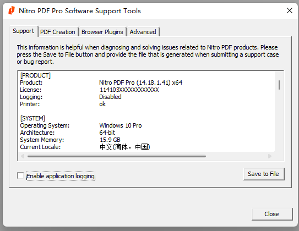This screenshot has height=231, width=299.
Task: Switch to the Browser Plugins tab
Action: (x=102, y=32)
